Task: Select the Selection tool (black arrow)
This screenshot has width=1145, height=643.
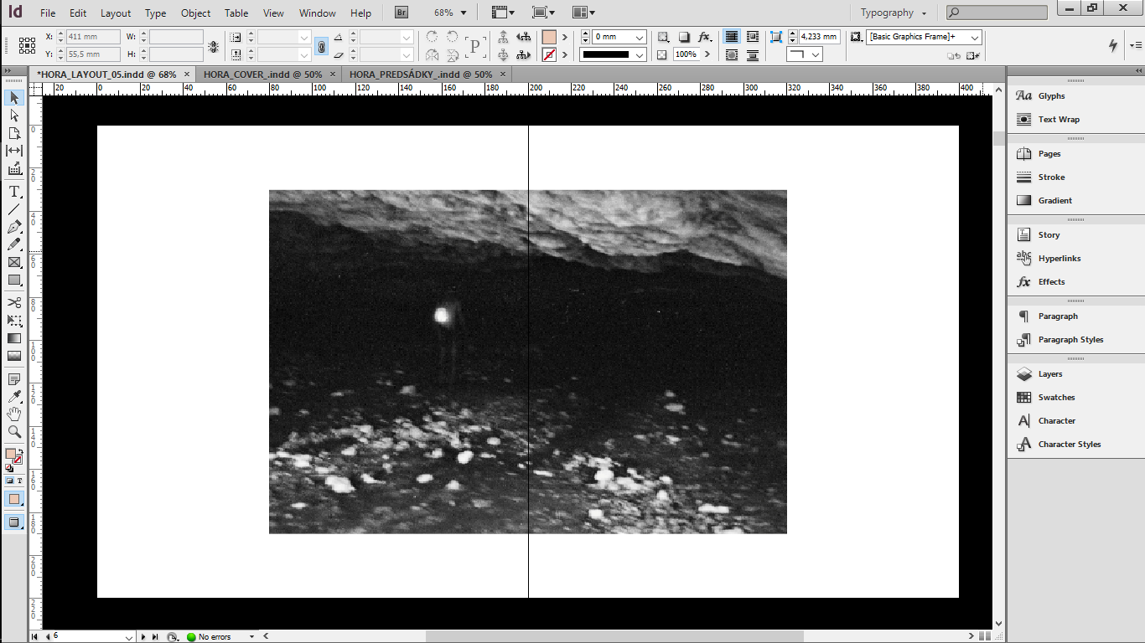Action: 14,98
